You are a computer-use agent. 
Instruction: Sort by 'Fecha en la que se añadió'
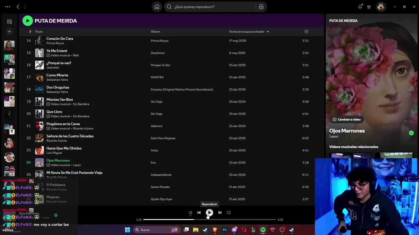(x=249, y=32)
